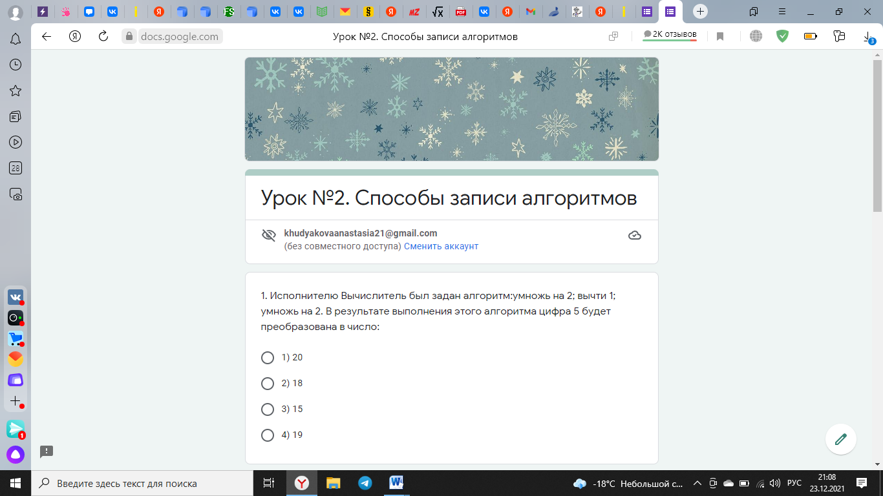Viewport: 883px width, 496px height.
Task: Open the browser hamburger menu
Action: tap(782, 12)
